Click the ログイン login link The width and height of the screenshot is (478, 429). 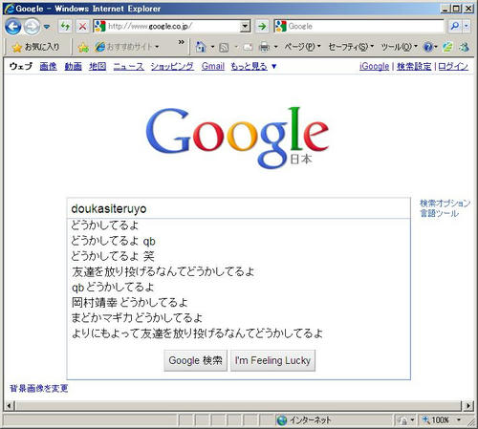click(453, 66)
